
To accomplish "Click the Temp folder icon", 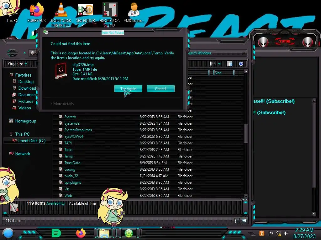I will 61,156.
